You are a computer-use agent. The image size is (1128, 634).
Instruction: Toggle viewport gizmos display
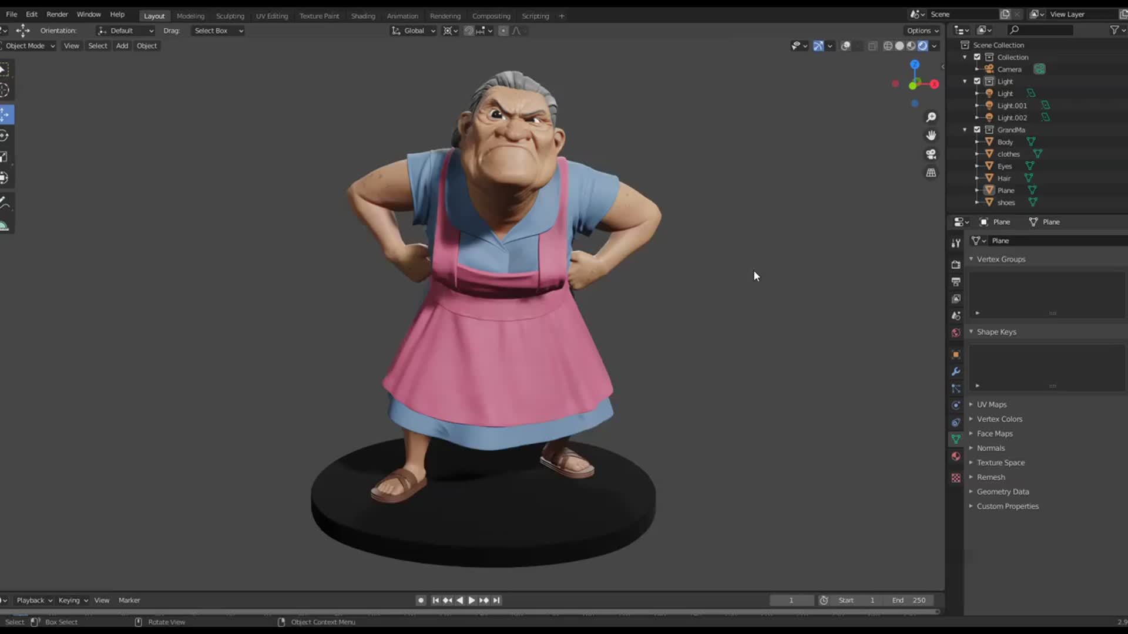[x=818, y=46]
